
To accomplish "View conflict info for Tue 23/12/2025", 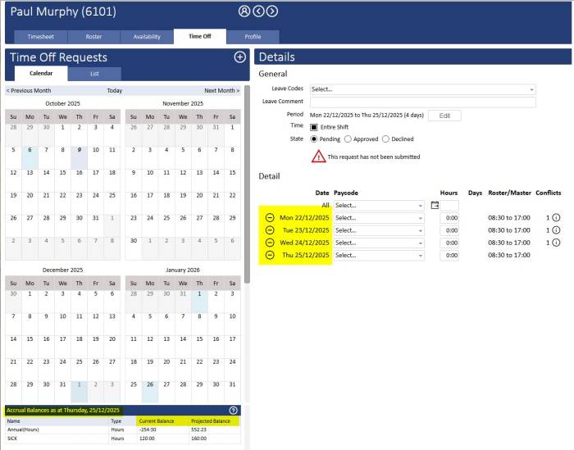I will [x=555, y=230].
